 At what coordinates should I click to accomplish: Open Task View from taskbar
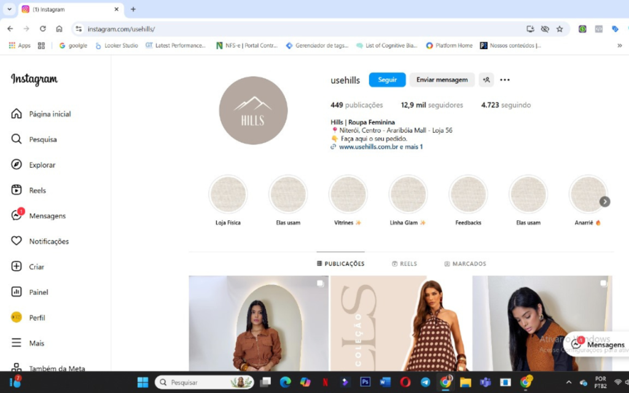pyautogui.click(x=265, y=382)
